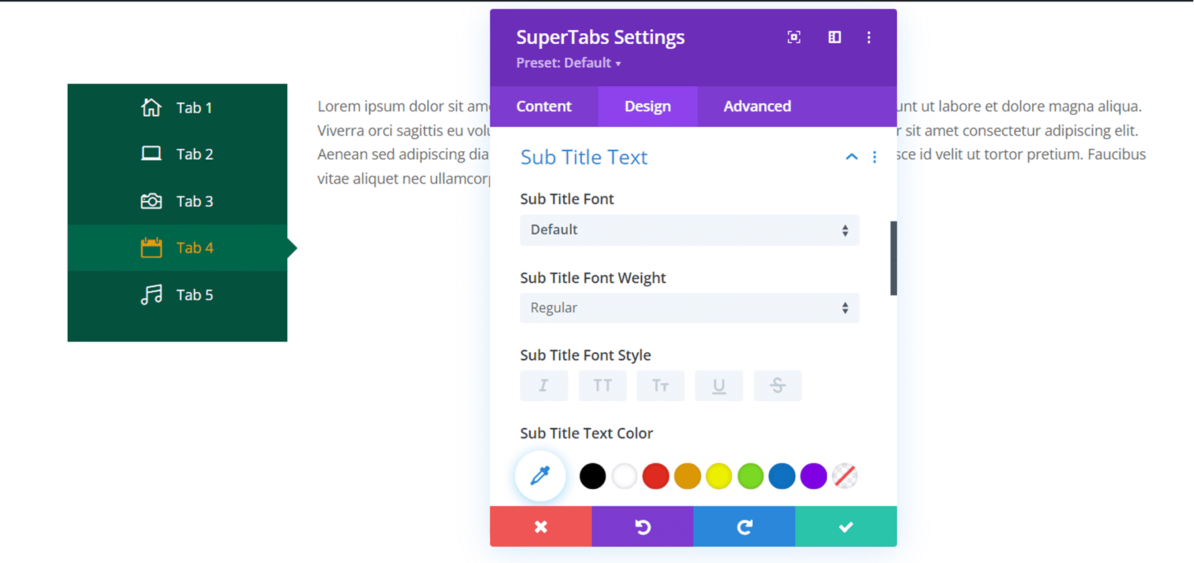Screen dimensions: 1194x563
Task: Click the snap-to-sidebar columns icon
Action: [834, 37]
